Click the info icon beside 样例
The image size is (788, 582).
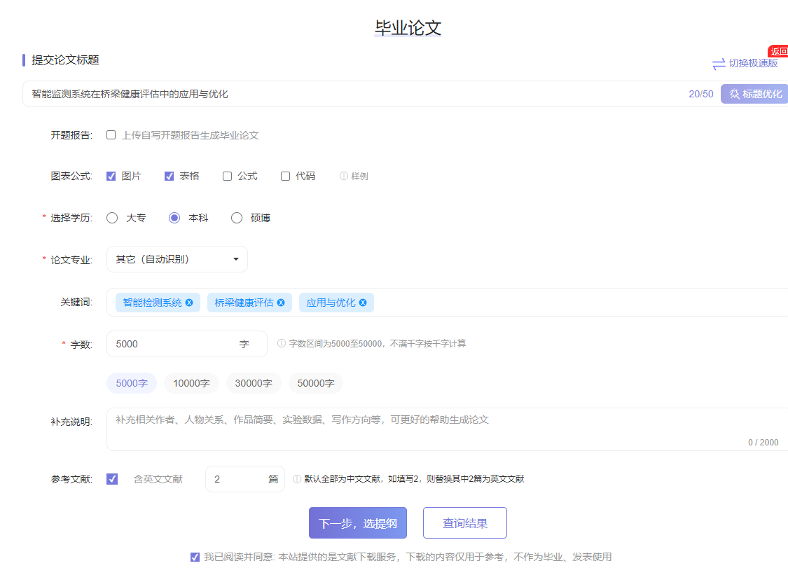[344, 176]
